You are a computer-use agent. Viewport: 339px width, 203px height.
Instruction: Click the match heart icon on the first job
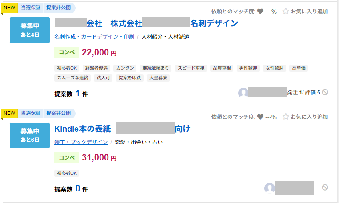point(260,12)
